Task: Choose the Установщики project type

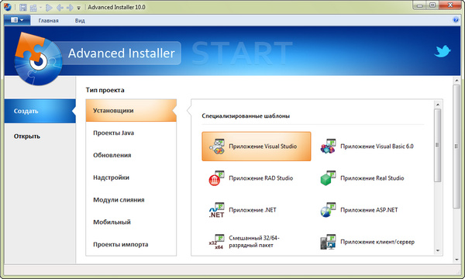Action: [x=131, y=110]
